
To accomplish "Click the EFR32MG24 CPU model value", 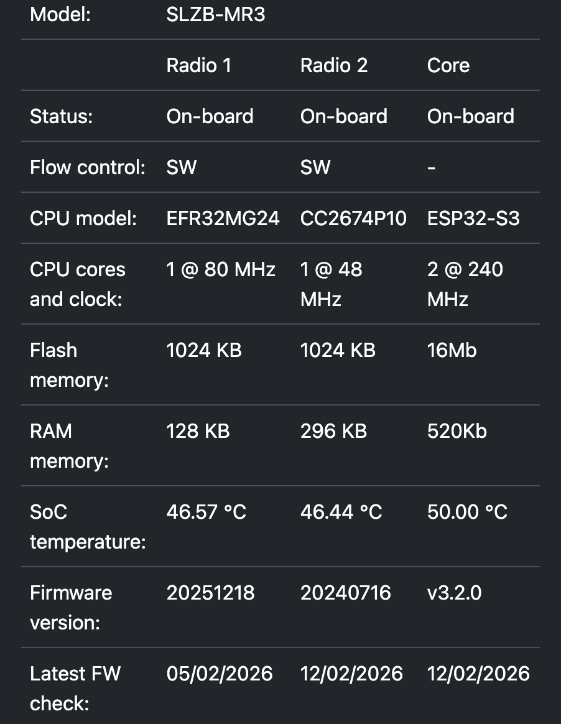I will pyautogui.click(x=223, y=218).
